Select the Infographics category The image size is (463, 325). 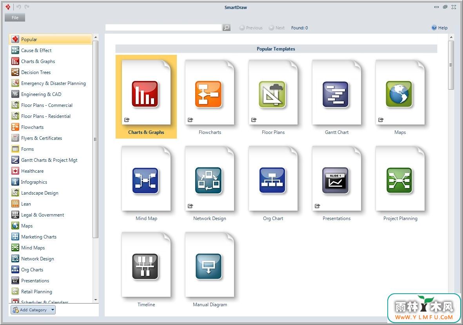[51, 182]
